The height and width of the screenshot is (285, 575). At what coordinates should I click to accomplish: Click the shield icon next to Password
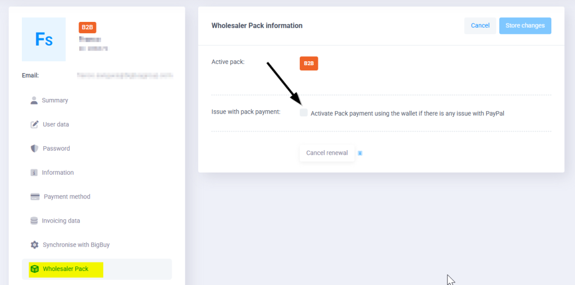34,148
